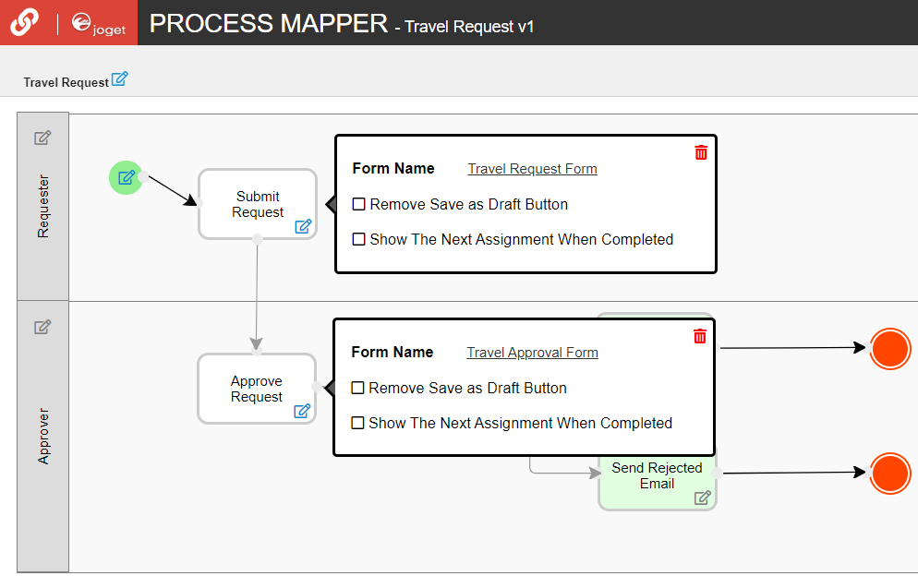Edit the Approver swimlane participant
The width and height of the screenshot is (918, 576).
coord(42,327)
